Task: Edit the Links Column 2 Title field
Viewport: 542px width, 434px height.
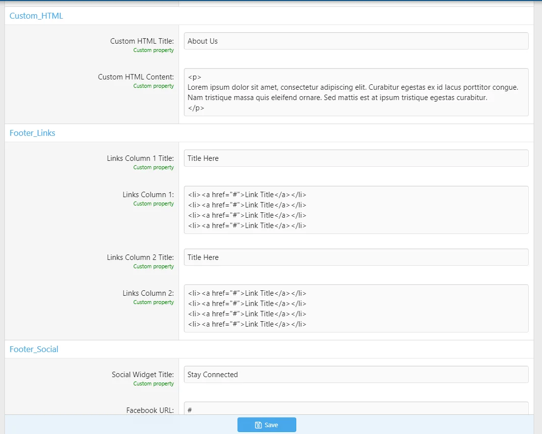Action: [x=356, y=257]
